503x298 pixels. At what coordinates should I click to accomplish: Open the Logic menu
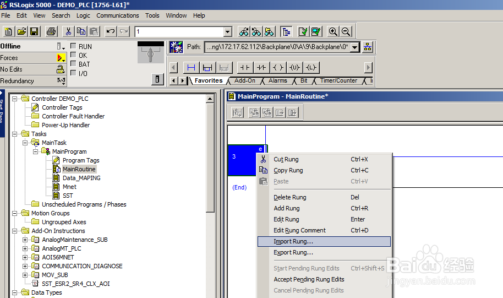tap(83, 15)
